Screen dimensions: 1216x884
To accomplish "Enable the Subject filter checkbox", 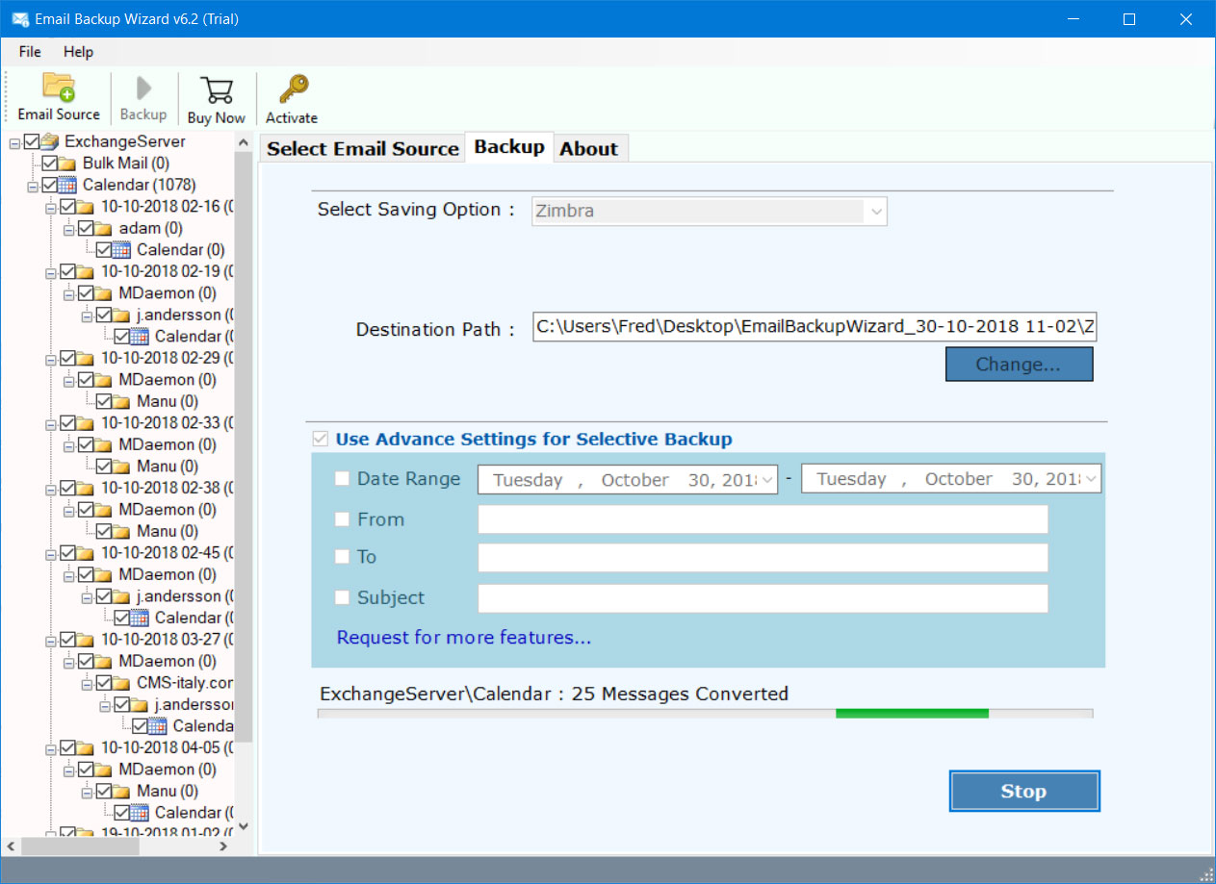I will coord(342,597).
